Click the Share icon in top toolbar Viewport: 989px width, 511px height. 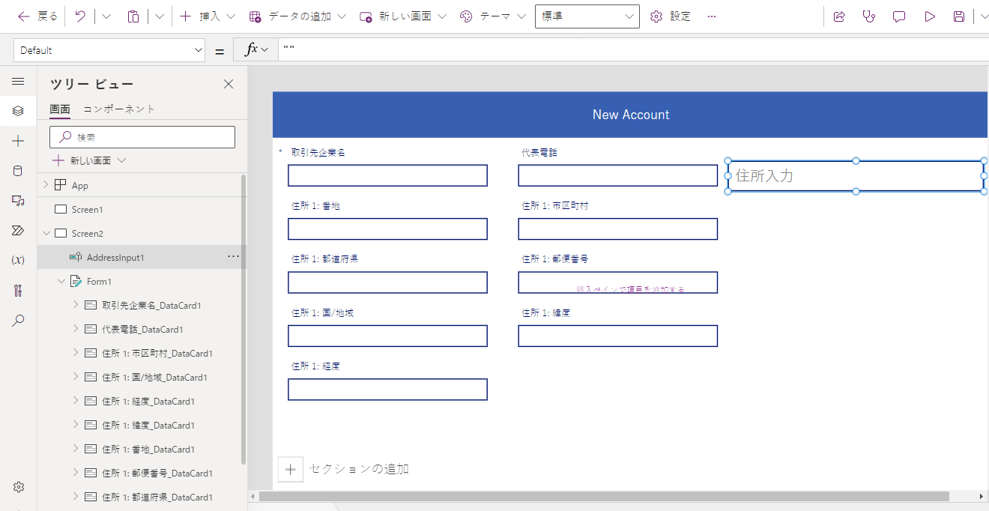(839, 16)
